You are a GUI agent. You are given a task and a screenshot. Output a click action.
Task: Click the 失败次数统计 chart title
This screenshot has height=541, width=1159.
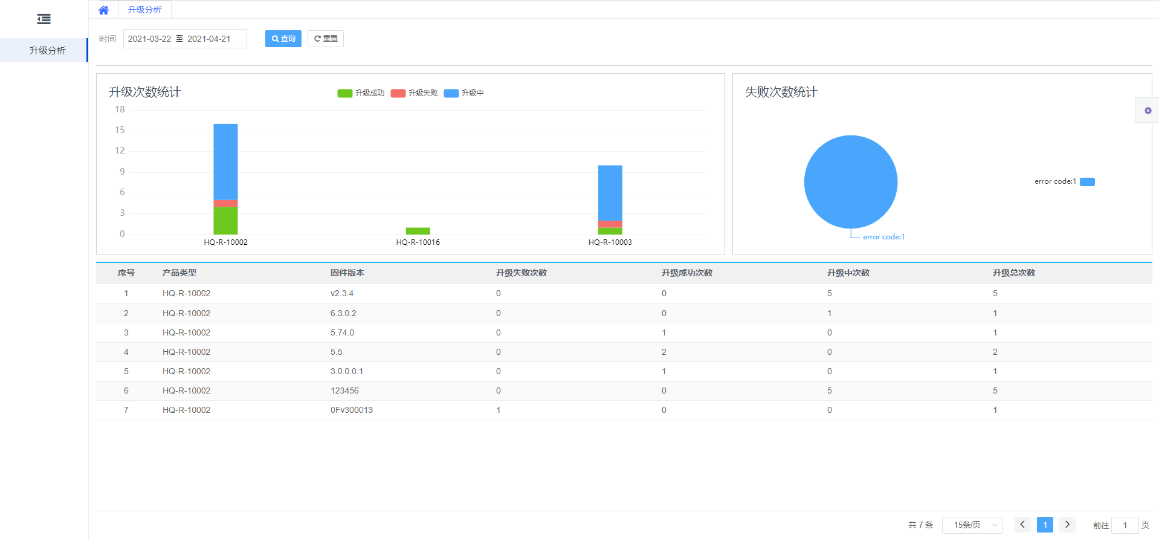[781, 92]
